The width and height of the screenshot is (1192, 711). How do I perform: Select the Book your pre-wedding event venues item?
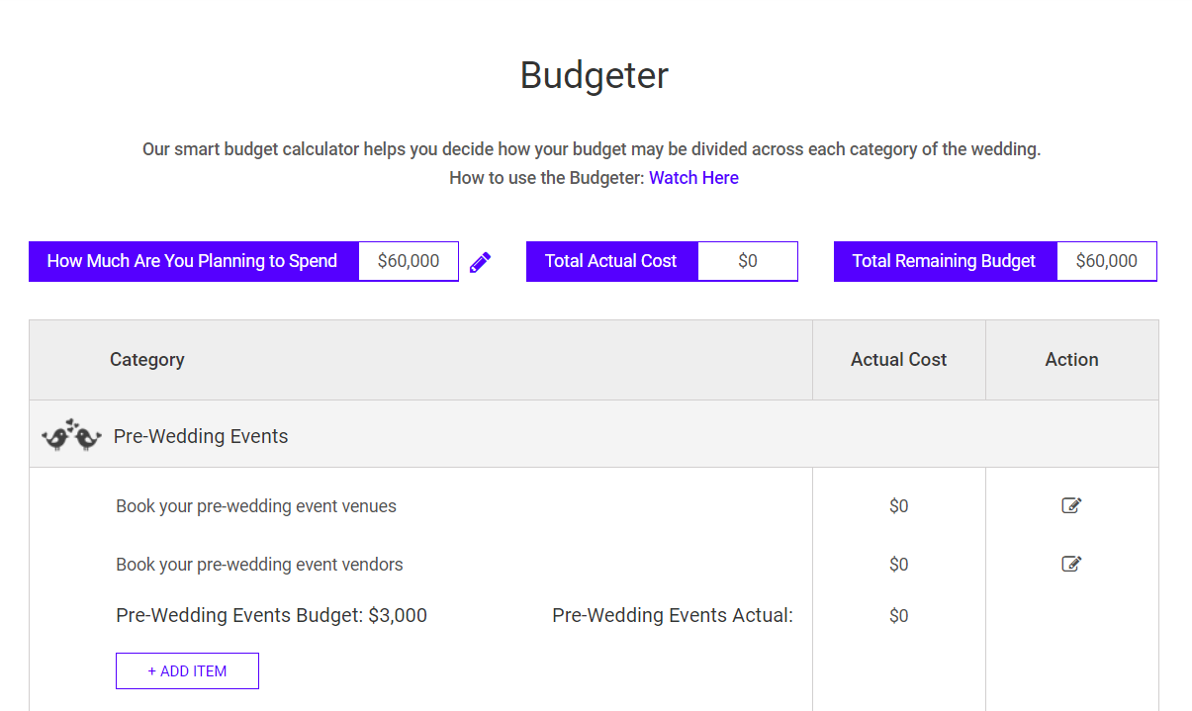tap(256, 506)
